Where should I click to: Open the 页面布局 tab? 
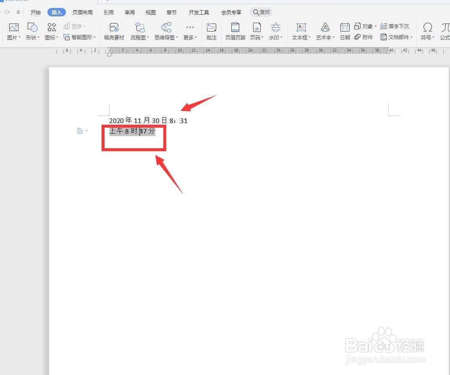coord(82,12)
